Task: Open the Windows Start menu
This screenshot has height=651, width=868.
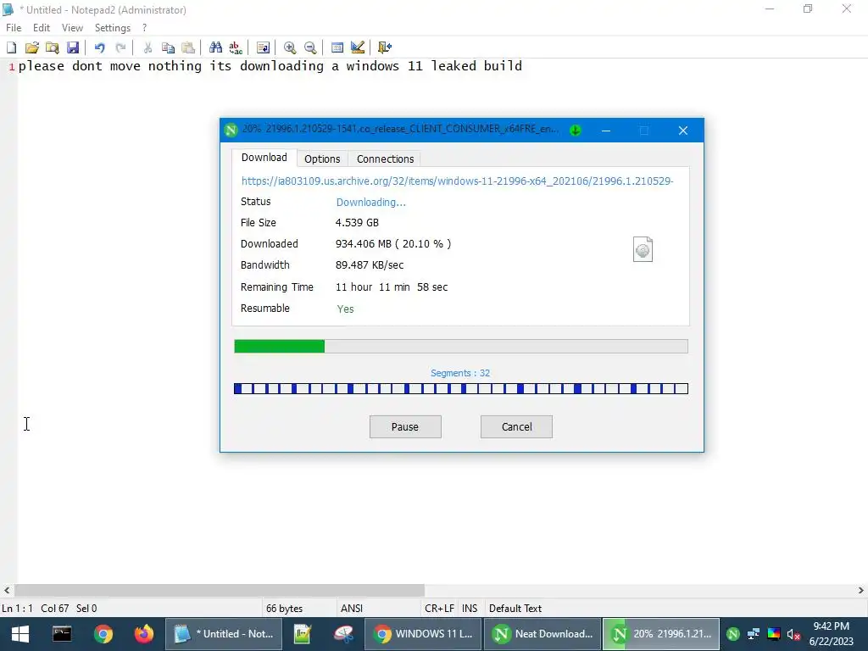Action: point(20,634)
